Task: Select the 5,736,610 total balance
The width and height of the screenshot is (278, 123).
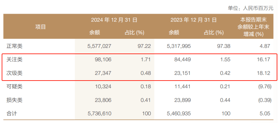Action: coord(99,113)
